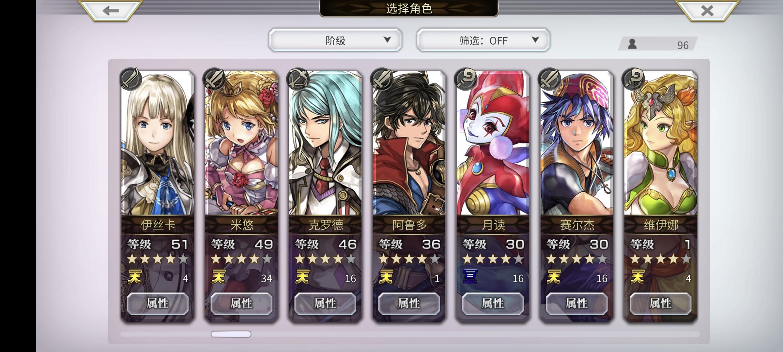The image size is (783, 352).
Task: Click 克罗德's bow weapon icon
Action: (298, 79)
